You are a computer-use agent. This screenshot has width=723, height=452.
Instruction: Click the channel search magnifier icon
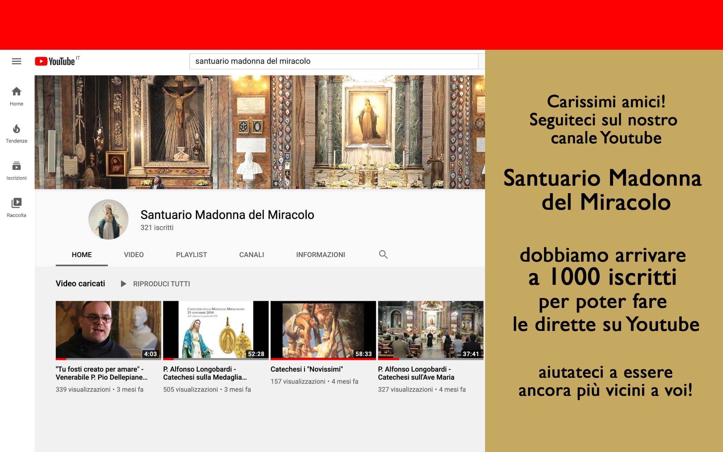point(383,254)
